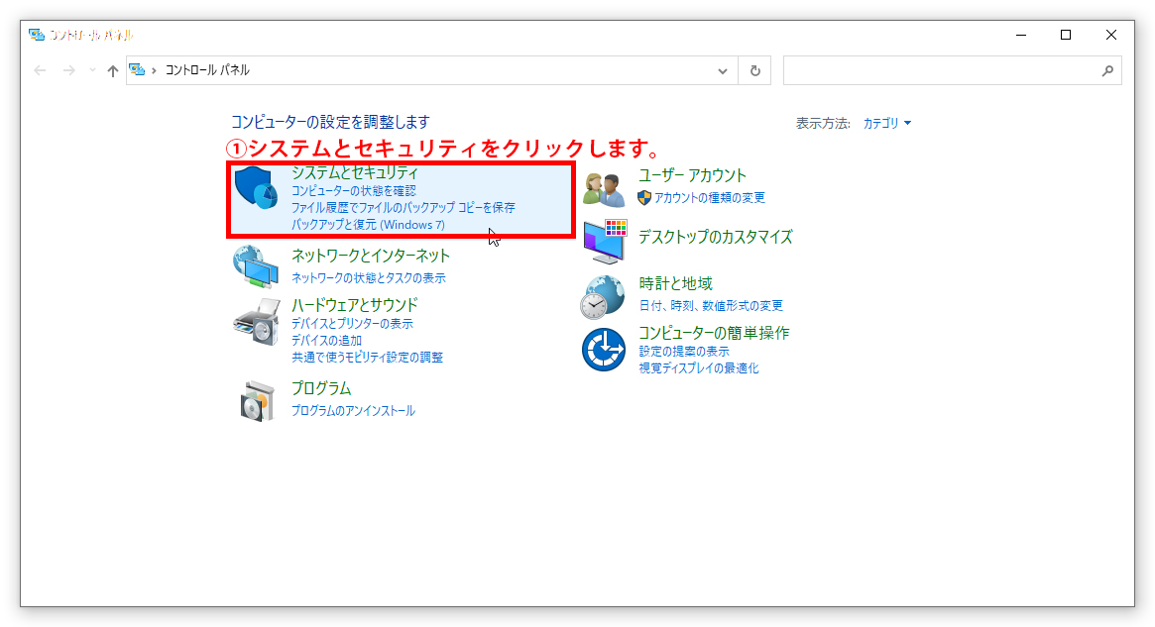The width and height of the screenshot is (1155, 627).
Task: Refresh the Control Panel view
Action: coord(755,70)
